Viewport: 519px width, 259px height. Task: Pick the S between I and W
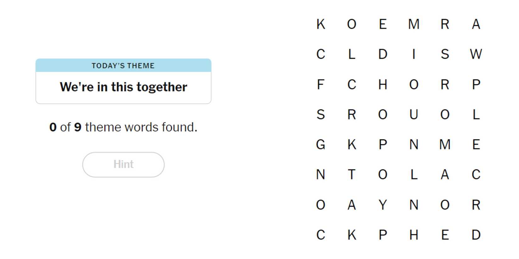pos(444,54)
